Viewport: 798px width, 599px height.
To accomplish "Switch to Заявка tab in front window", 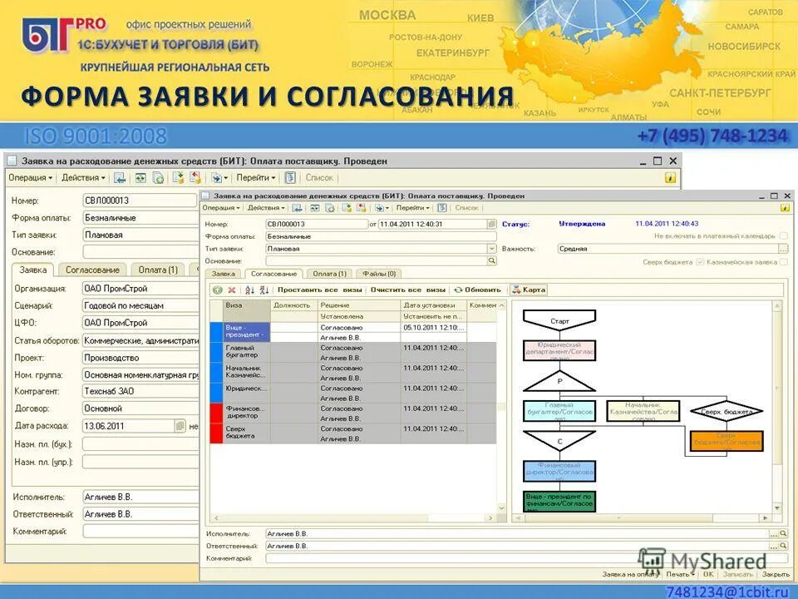I will click(x=223, y=274).
